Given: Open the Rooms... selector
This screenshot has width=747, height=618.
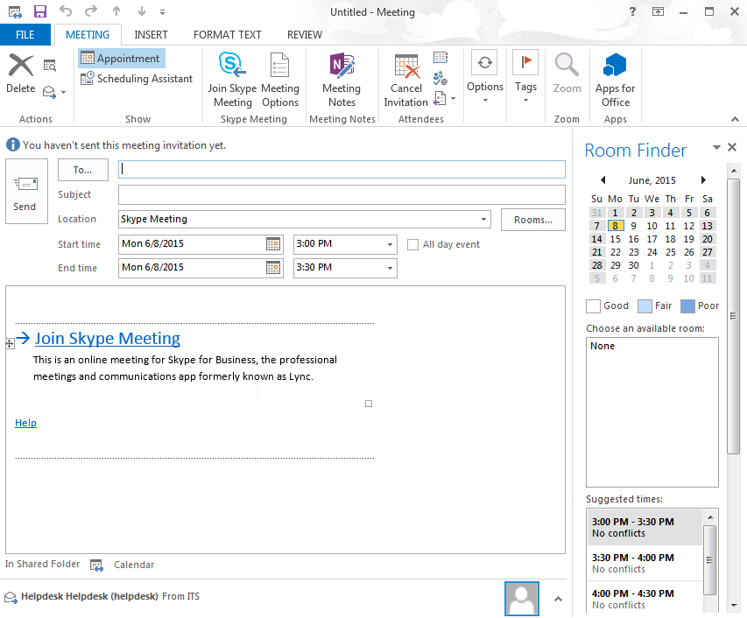Looking at the screenshot, I should coord(533,220).
